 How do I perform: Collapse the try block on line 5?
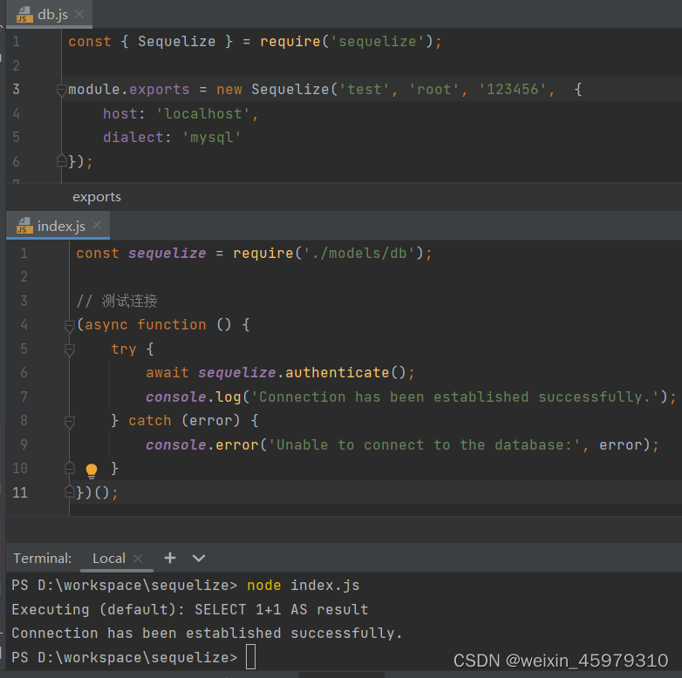[69, 349]
